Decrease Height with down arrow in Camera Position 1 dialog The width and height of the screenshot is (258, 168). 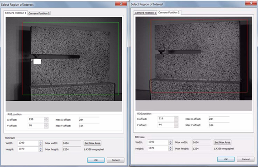tap(41, 150)
